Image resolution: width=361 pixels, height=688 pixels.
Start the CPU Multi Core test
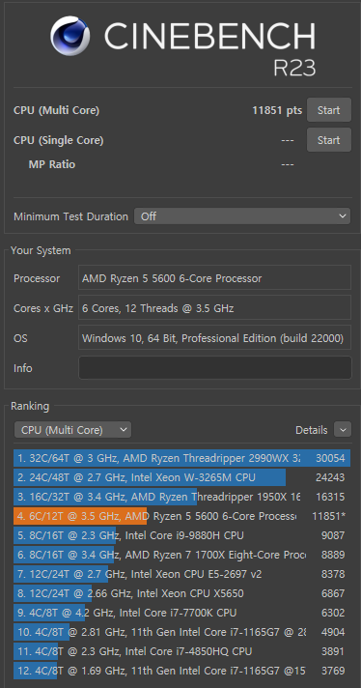coord(328,110)
